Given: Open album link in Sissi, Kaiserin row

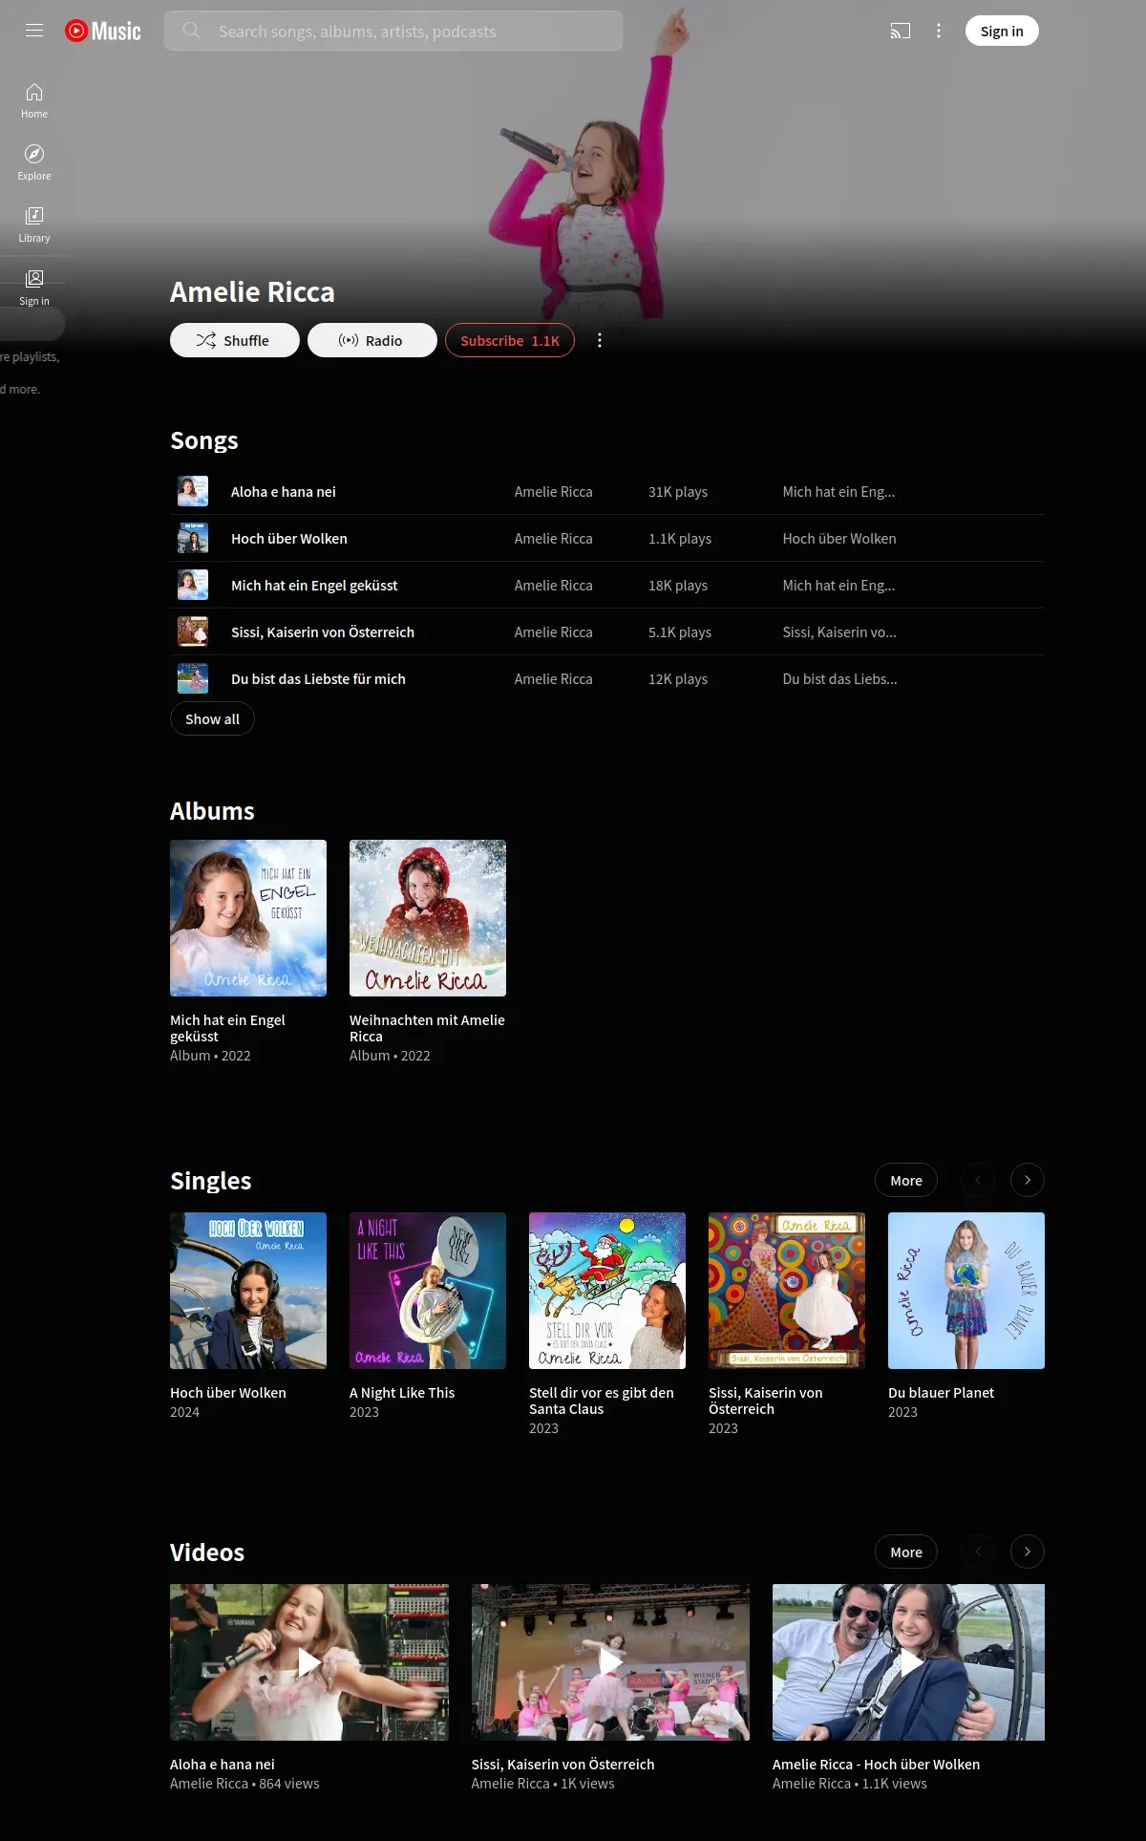Looking at the screenshot, I should [839, 632].
